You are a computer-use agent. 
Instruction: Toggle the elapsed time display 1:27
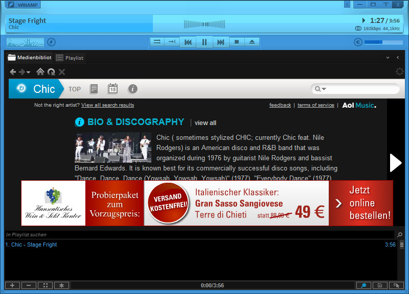pos(377,20)
